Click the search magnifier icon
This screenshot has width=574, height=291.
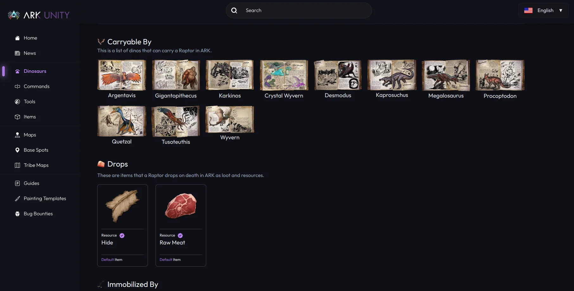click(234, 10)
